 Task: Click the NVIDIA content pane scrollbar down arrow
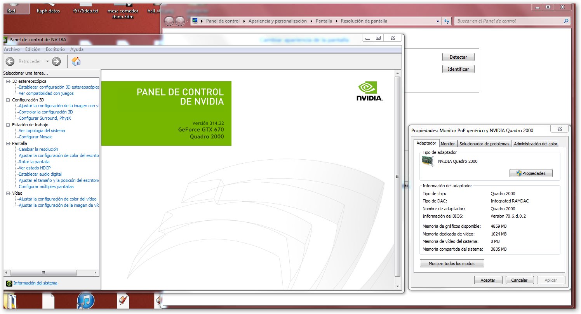[x=397, y=286]
